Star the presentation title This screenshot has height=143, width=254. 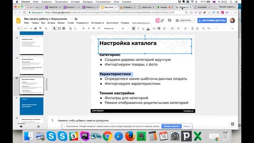[x=71, y=19]
